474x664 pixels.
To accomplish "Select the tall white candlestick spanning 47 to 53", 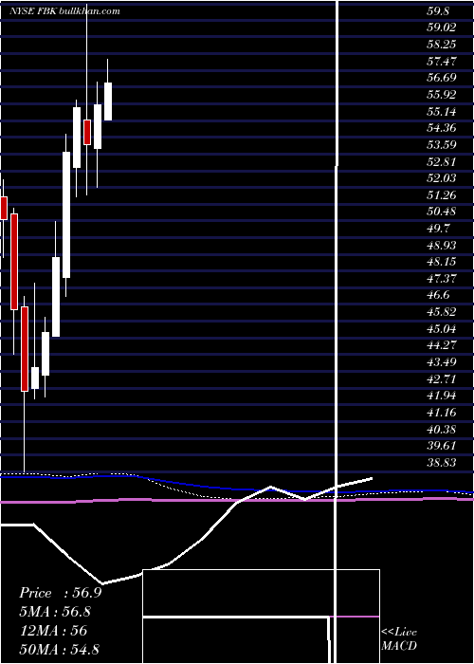I will coord(66,214).
